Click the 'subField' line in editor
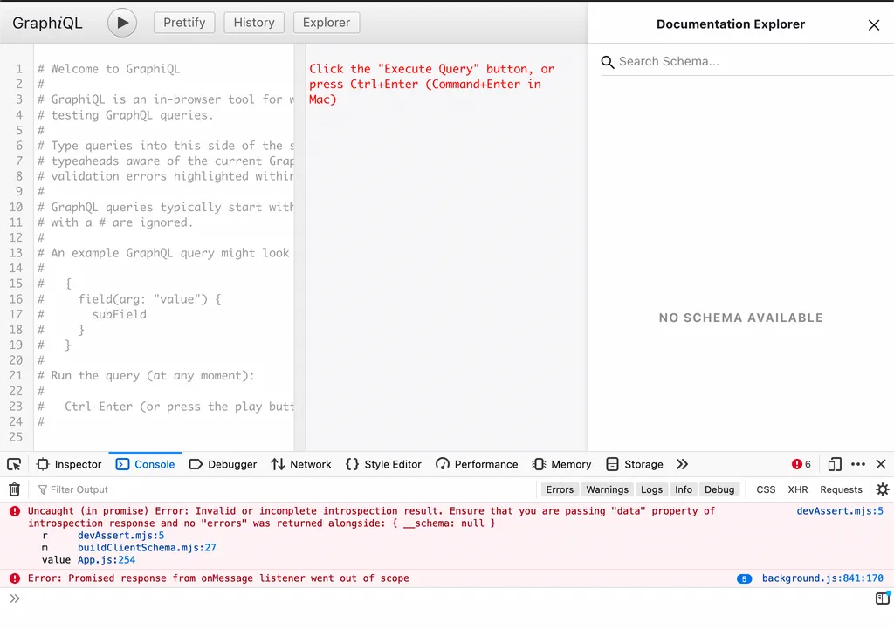 [119, 314]
